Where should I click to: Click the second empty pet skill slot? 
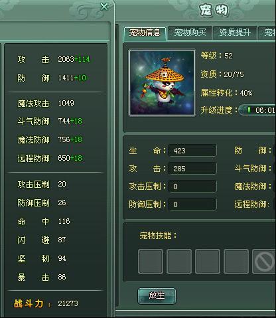tap(179, 262)
